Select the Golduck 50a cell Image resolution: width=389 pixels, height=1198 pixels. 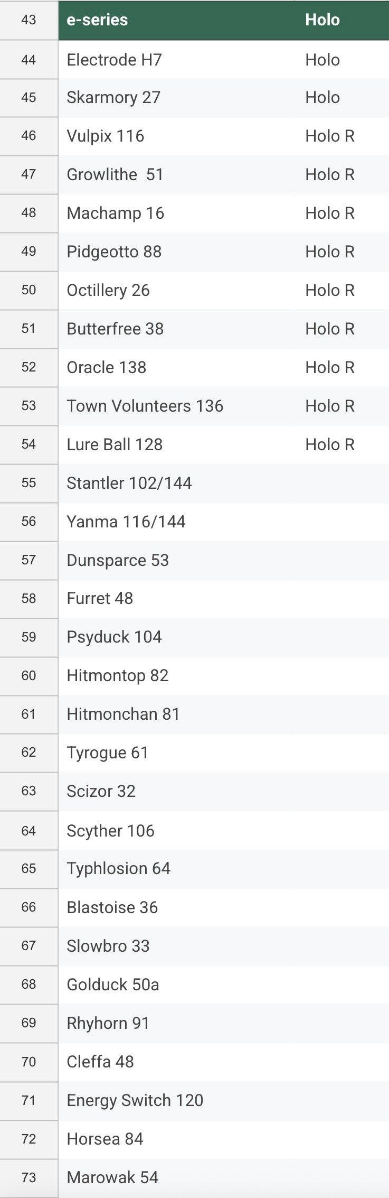(x=178, y=985)
